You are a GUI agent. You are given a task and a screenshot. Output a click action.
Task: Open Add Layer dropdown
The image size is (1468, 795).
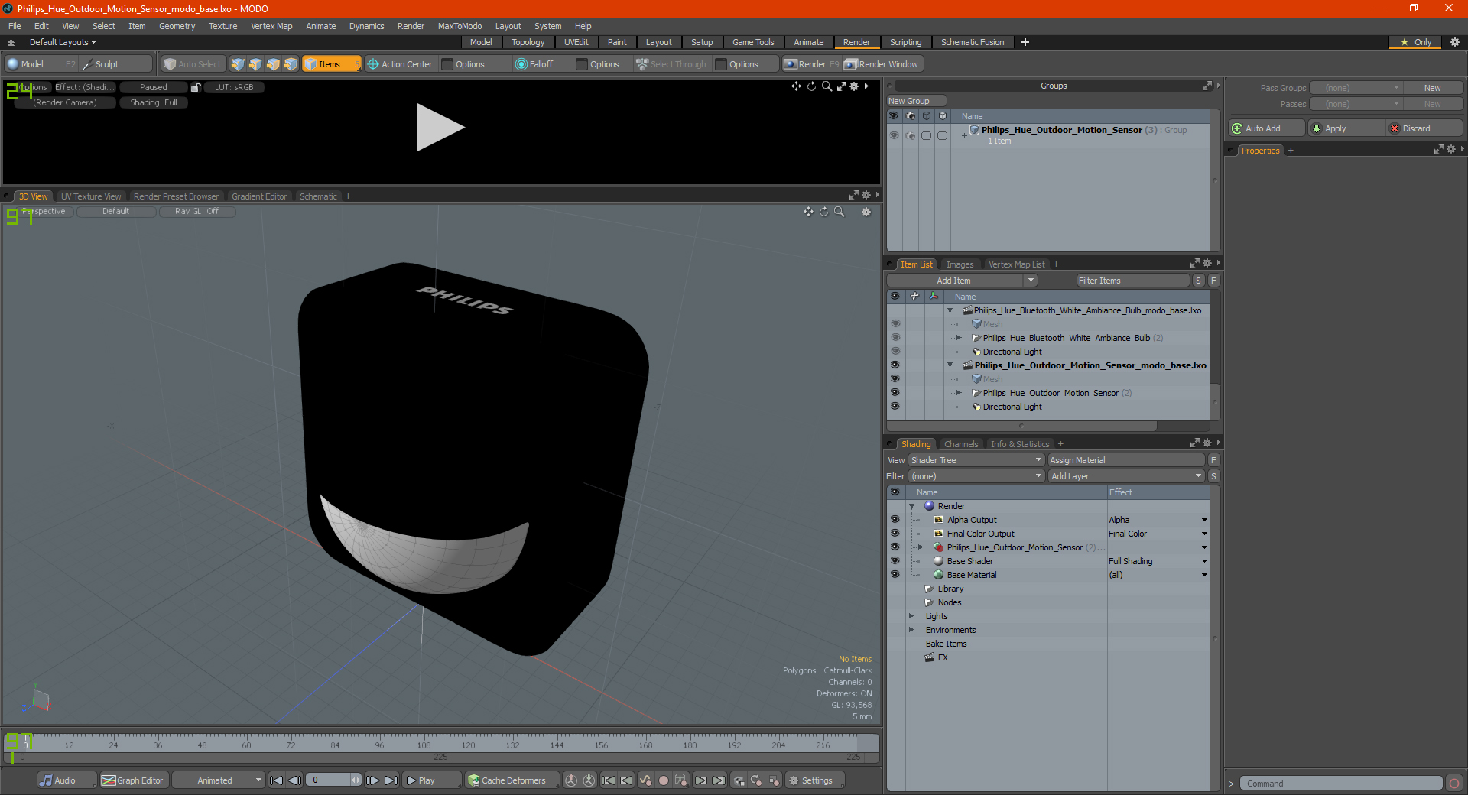pos(1126,476)
